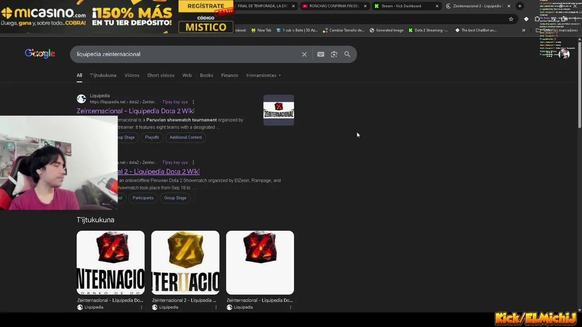582x327 pixels.
Task: Bookmark this page with the star icon
Action: tap(511, 19)
